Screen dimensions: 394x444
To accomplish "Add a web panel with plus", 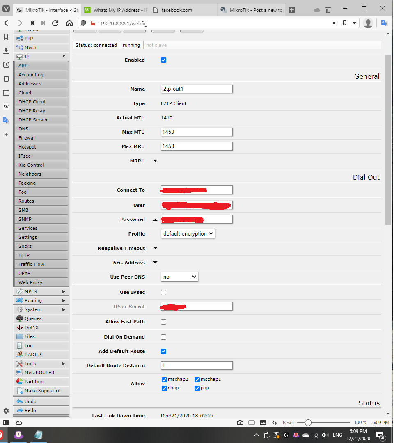I will click(x=6, y=135).
